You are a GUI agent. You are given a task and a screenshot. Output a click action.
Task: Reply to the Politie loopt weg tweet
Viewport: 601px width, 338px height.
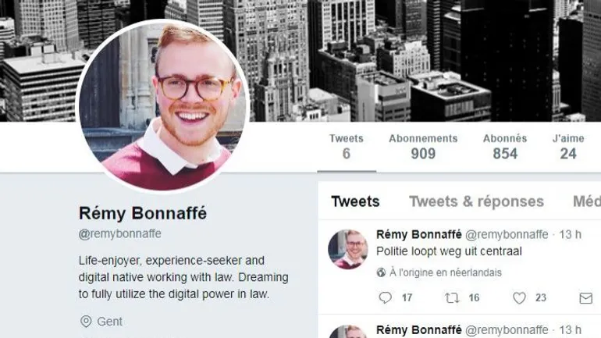click(385, 297)
